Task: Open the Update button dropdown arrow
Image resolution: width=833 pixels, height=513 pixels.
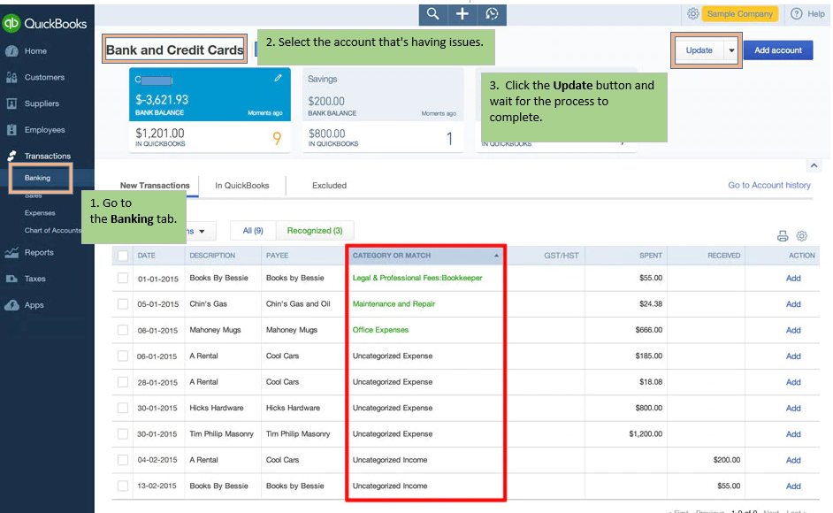Action: (731, 50)
